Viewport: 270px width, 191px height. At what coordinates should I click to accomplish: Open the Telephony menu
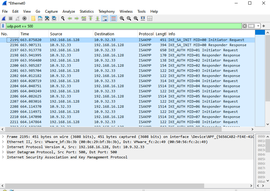(107, 11)
